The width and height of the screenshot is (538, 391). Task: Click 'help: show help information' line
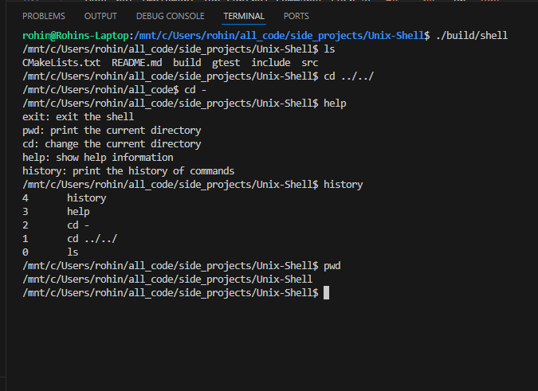click(98, 158)
